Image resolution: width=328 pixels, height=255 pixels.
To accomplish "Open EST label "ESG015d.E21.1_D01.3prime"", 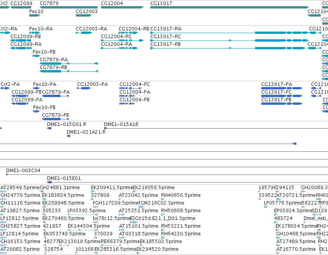I will (x=163, y=218).
